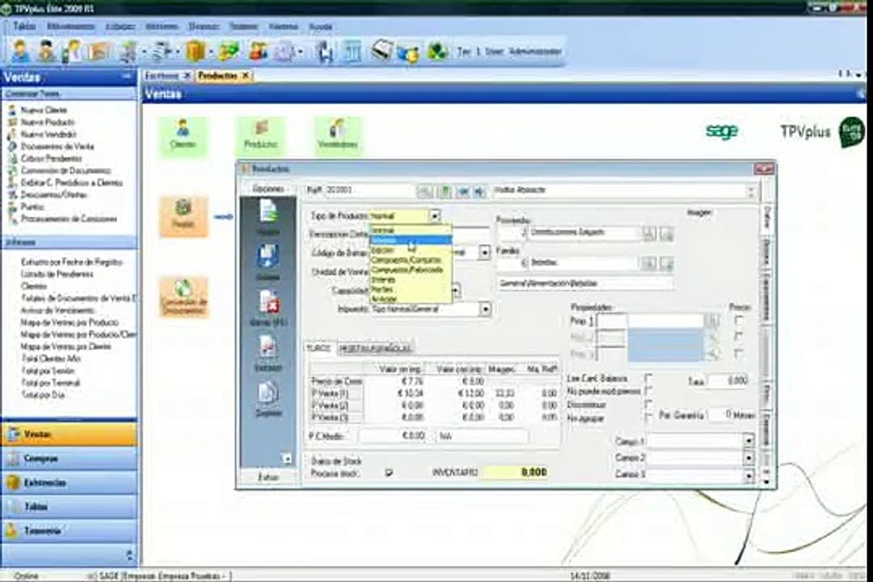The width and height of the screenshot is (873, 582).
Task: Open the Ventana menu
Action: pos(284,26)
